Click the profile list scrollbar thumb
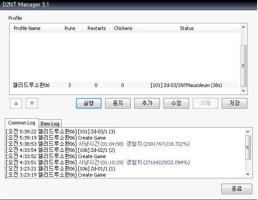 (244, 66)
